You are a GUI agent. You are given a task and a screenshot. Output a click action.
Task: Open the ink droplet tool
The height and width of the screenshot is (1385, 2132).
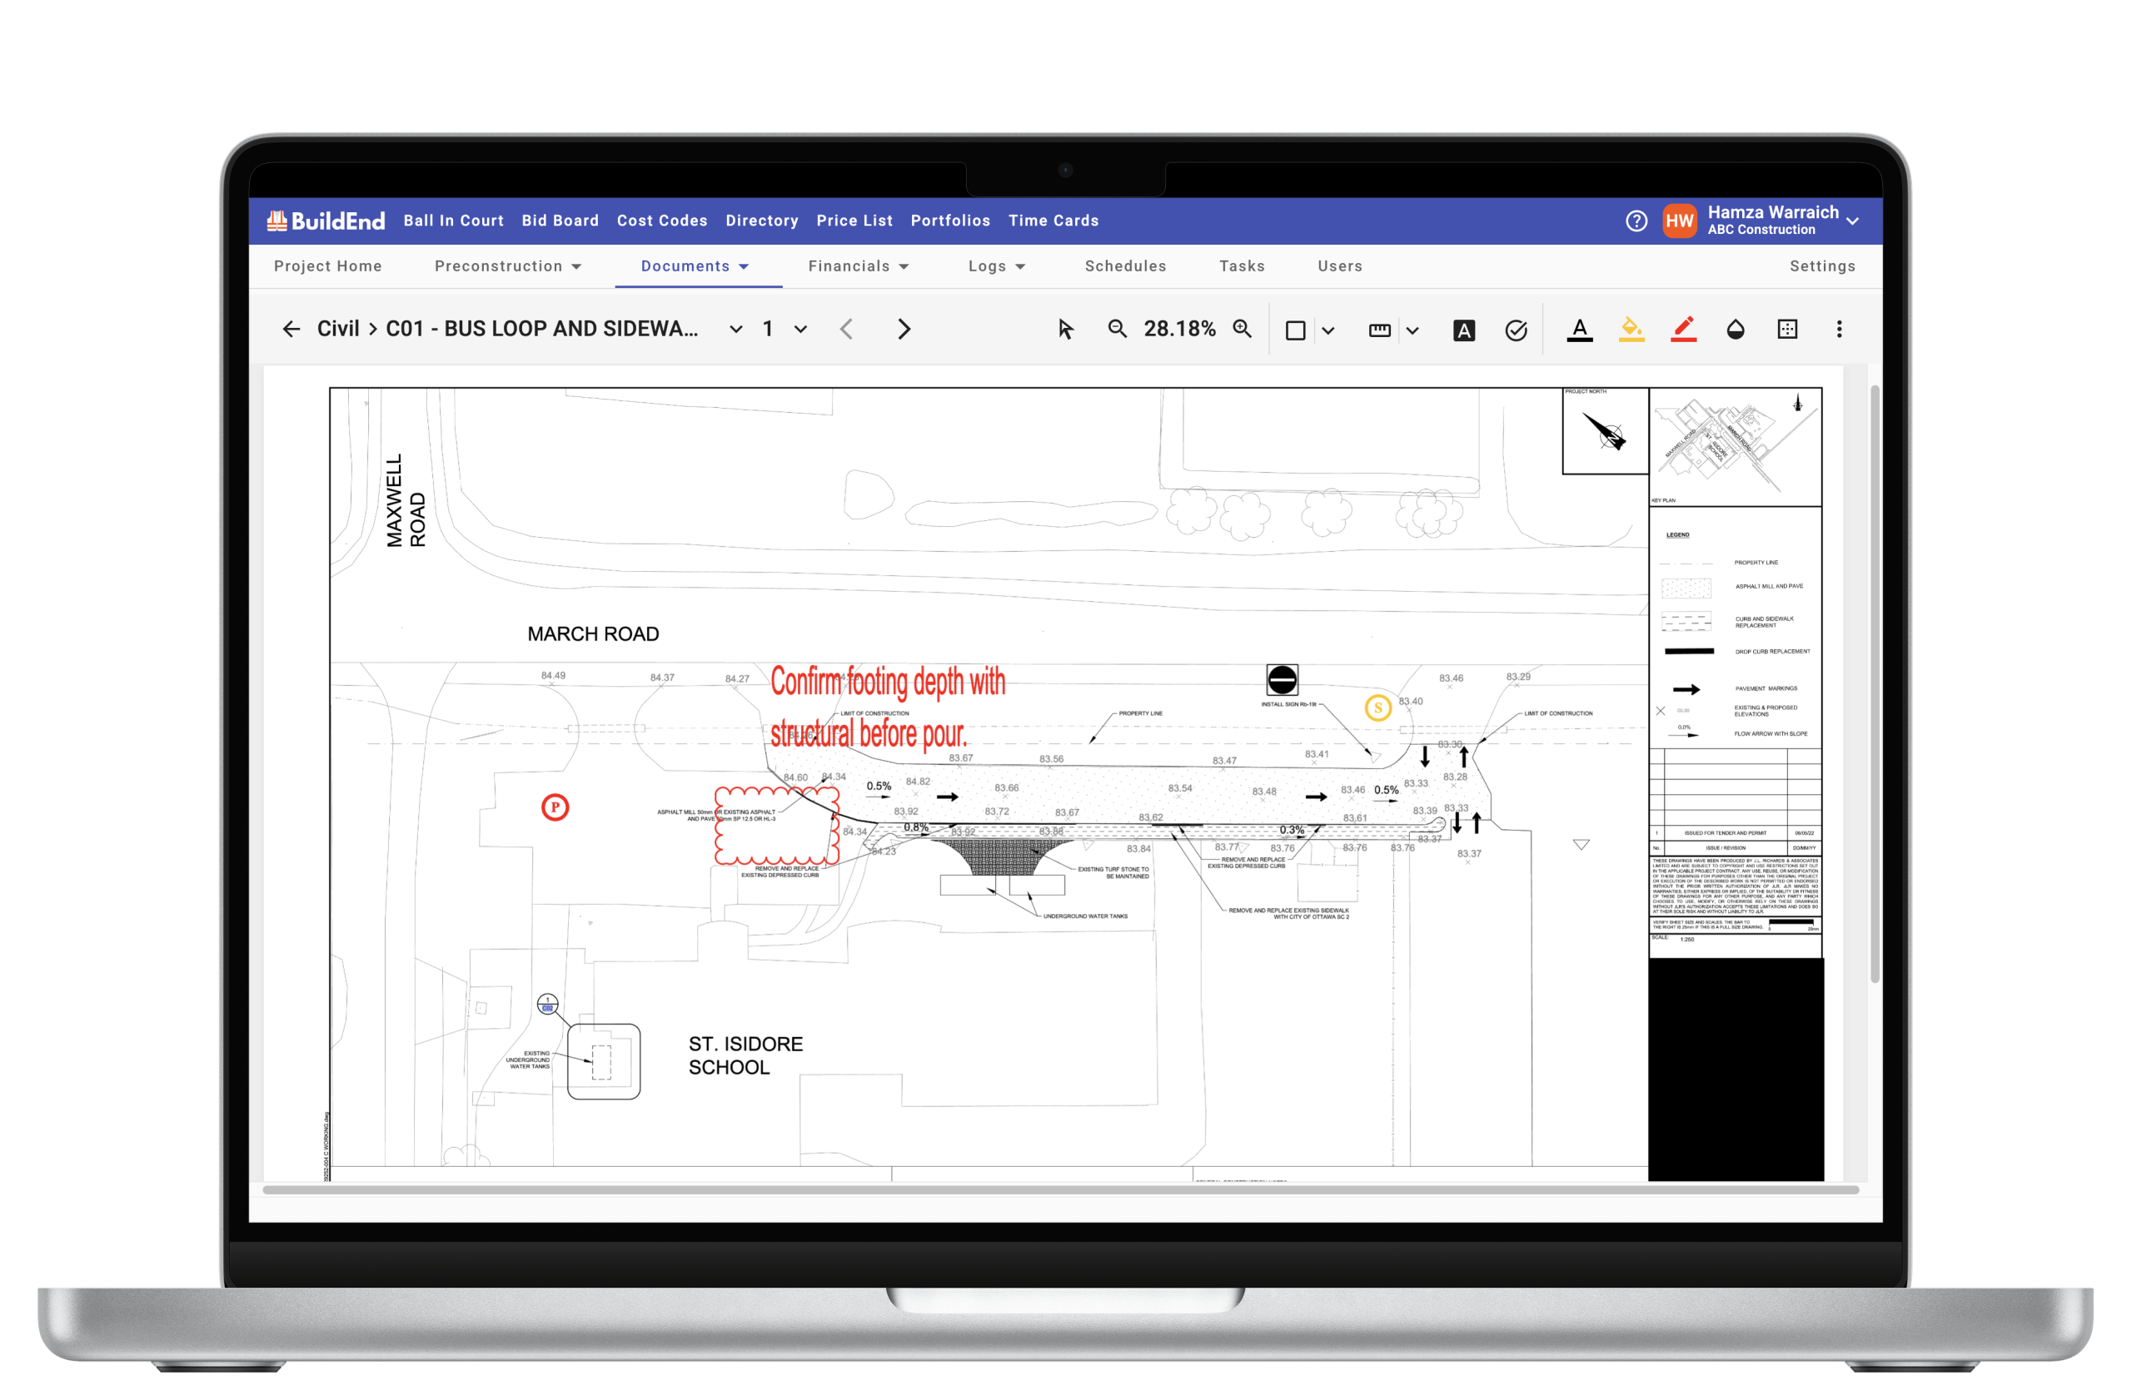[1735, 330]
